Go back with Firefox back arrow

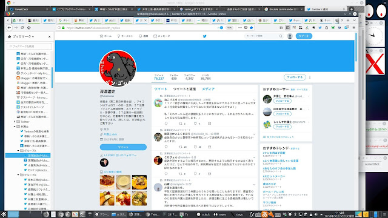10,28
